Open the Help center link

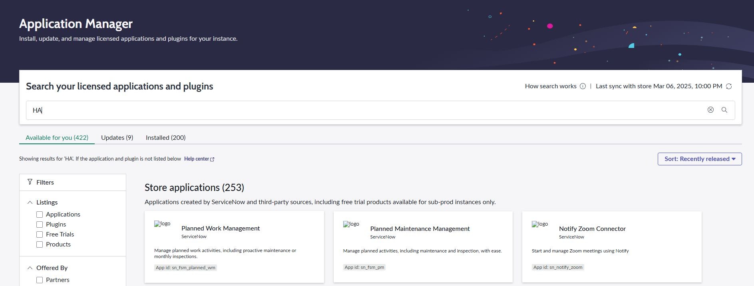tap(197, 159)
